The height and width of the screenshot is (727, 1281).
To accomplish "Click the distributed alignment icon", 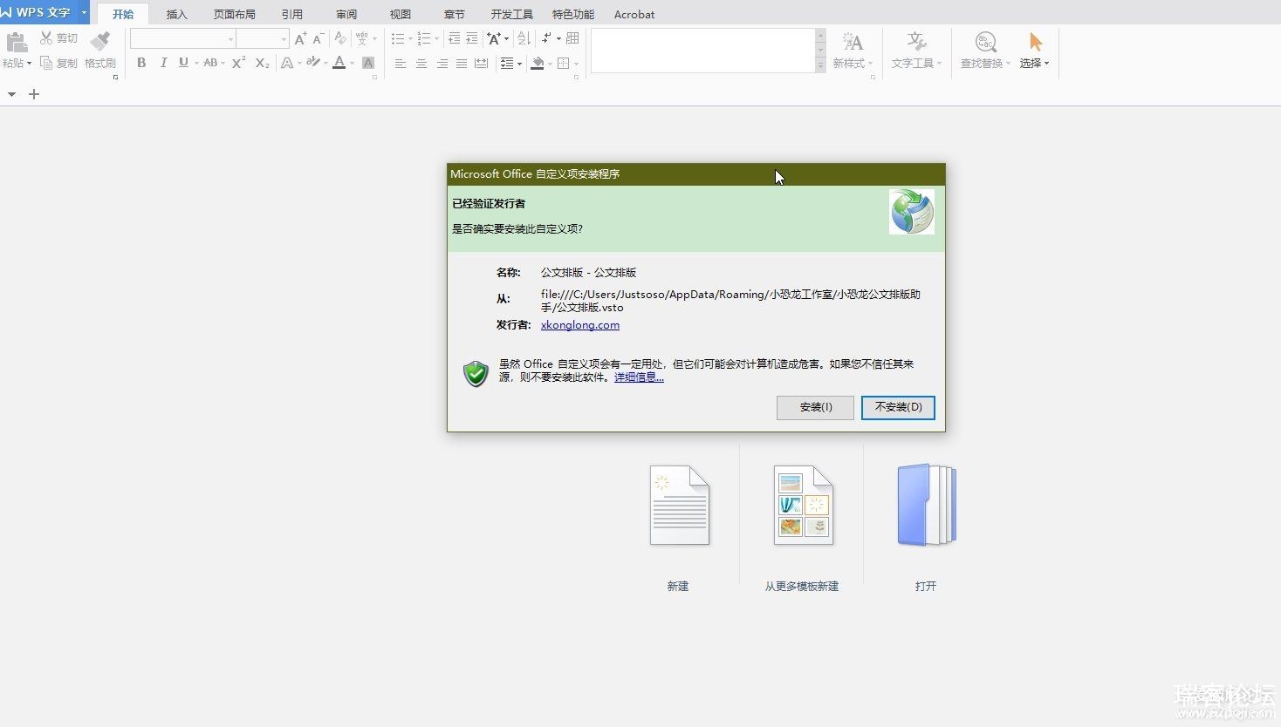I will pos(481,64).
